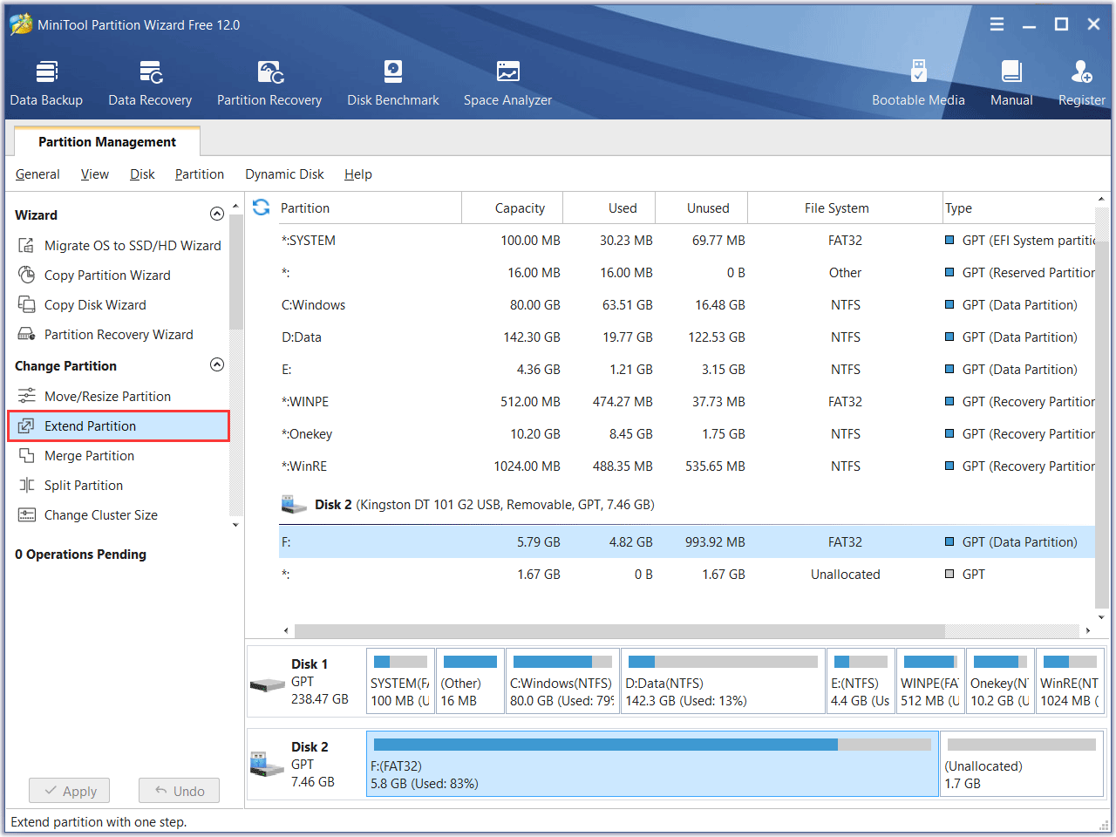Open the Help menu
This screenshot has width=1116, height=837.
pyautogui.click(x=358, y=174)
